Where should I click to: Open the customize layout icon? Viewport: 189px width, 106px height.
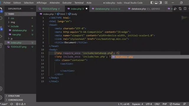coord(166,3)
